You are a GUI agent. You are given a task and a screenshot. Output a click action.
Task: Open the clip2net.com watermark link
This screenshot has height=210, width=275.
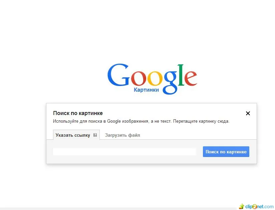coord(259,207)
